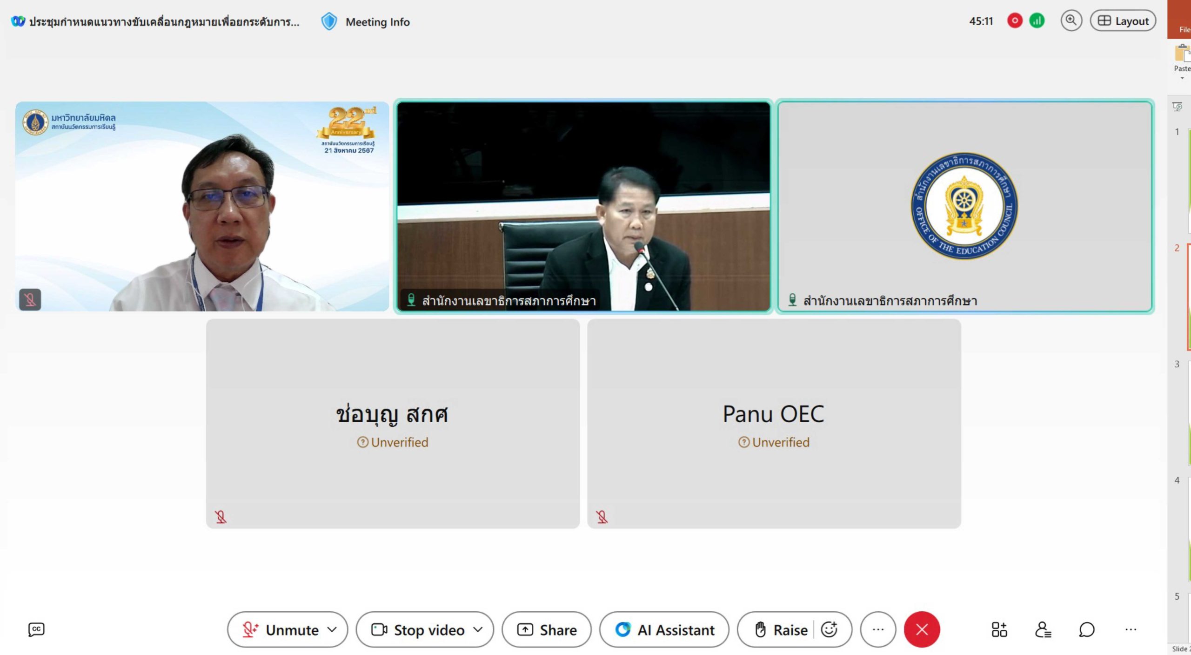
Task: Expand video options arrow beside Stop video
Action: [x=478, y=629]
